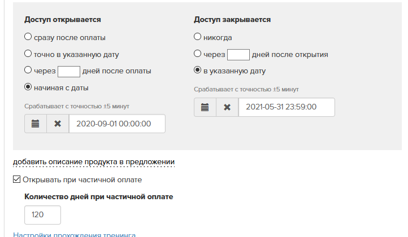Toggle 'Открывать при частичной оплате' checkbox
Image resolution: width=408 pixels, height=237 pixels.
[x=16, y=180]
